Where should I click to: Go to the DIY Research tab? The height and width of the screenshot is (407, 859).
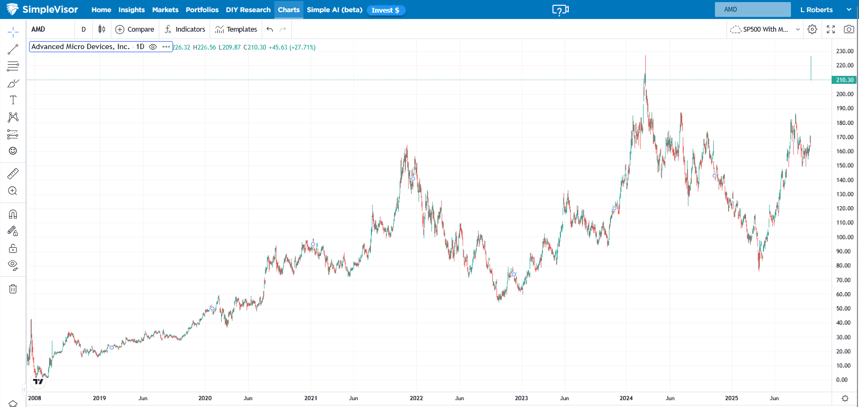pos(248,10)
